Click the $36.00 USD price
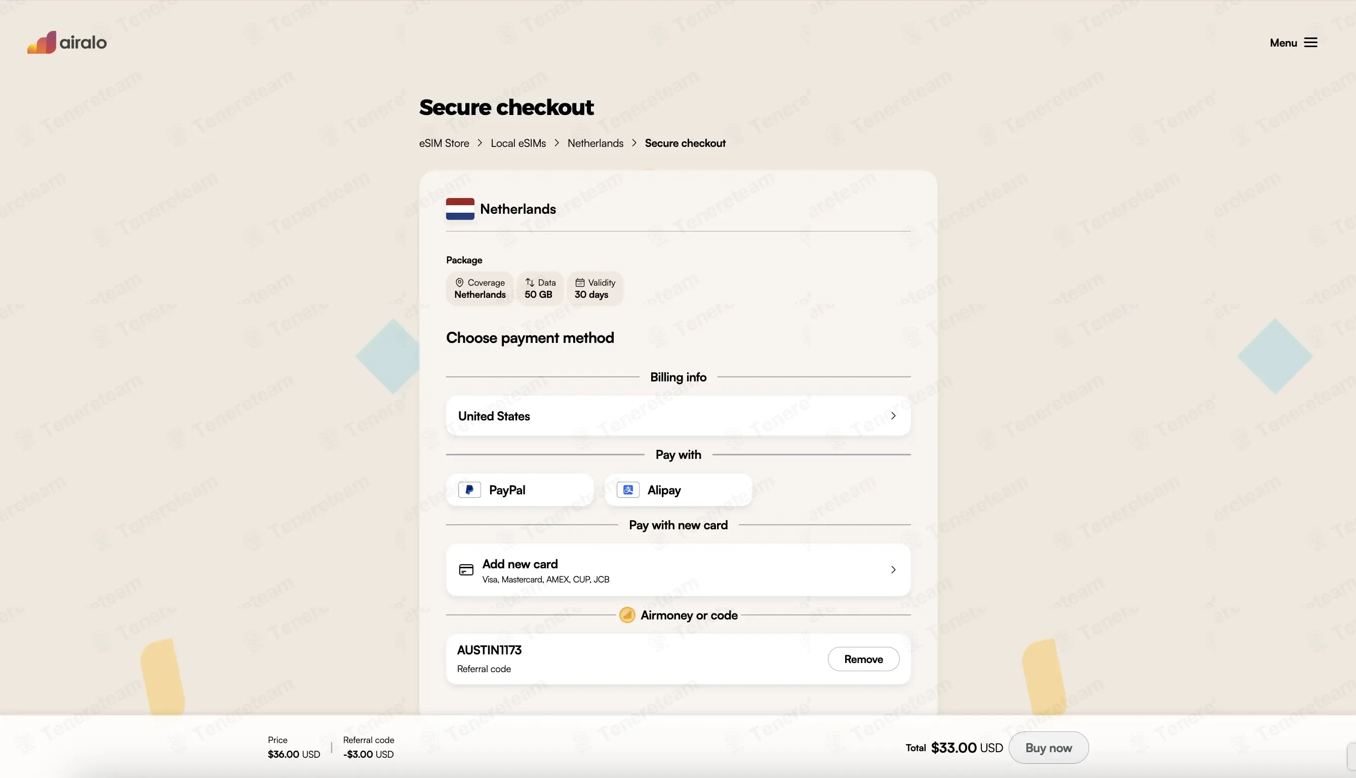Image resolution: width=1356 pixels, height=778 pixels. pos(294,755)
